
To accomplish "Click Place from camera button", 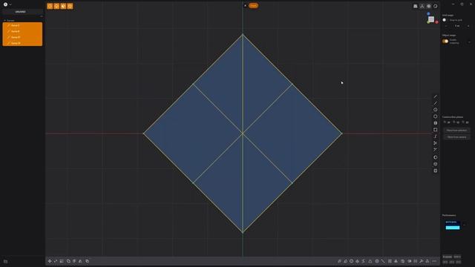I will point(457,137).
